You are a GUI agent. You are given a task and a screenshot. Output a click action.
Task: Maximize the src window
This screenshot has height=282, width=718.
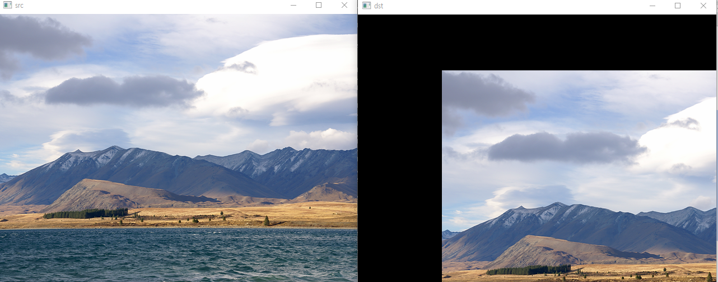pyautogui.click(x=319, y=6)
